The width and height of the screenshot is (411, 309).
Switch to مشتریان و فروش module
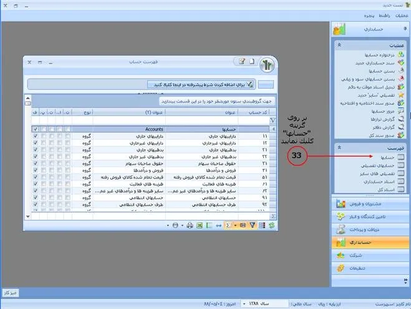click(x=370, y=204)
